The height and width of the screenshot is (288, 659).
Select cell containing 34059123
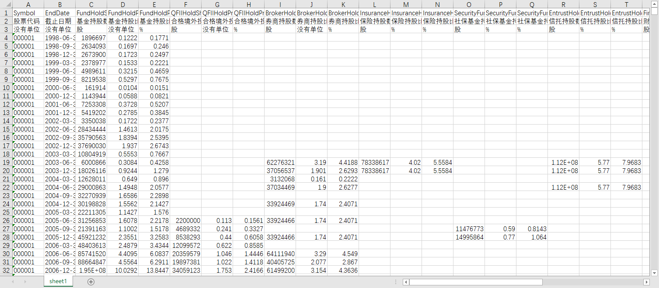(x=186, y=270)
